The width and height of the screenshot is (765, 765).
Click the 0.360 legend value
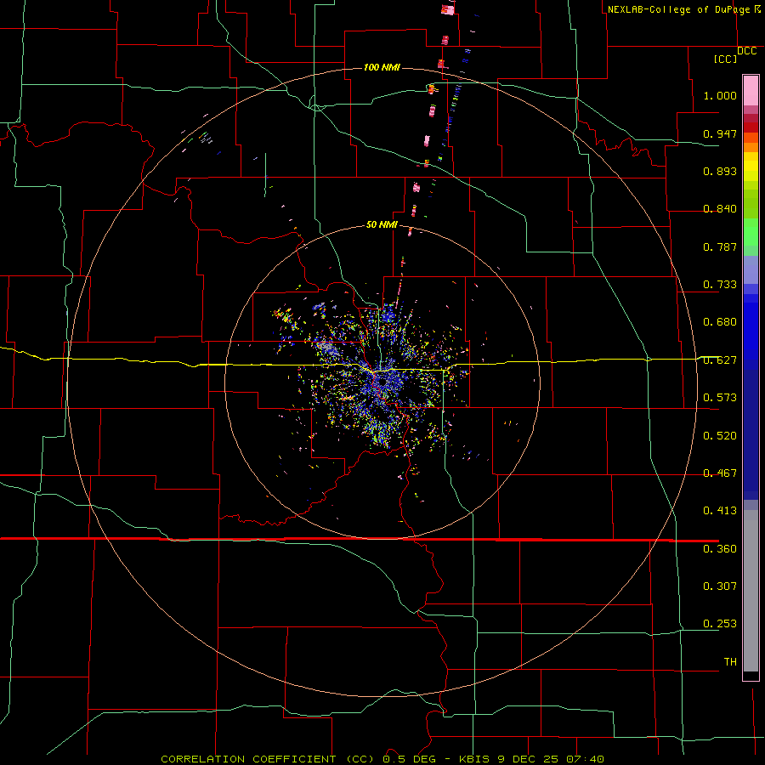click(720, 549)
